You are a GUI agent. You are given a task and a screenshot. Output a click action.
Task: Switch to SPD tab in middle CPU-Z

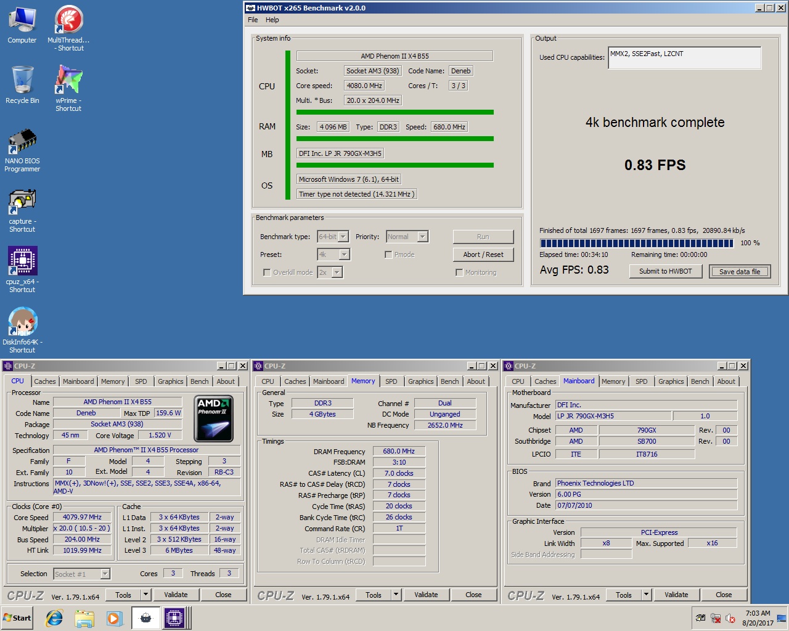click(x=391, y=381)
